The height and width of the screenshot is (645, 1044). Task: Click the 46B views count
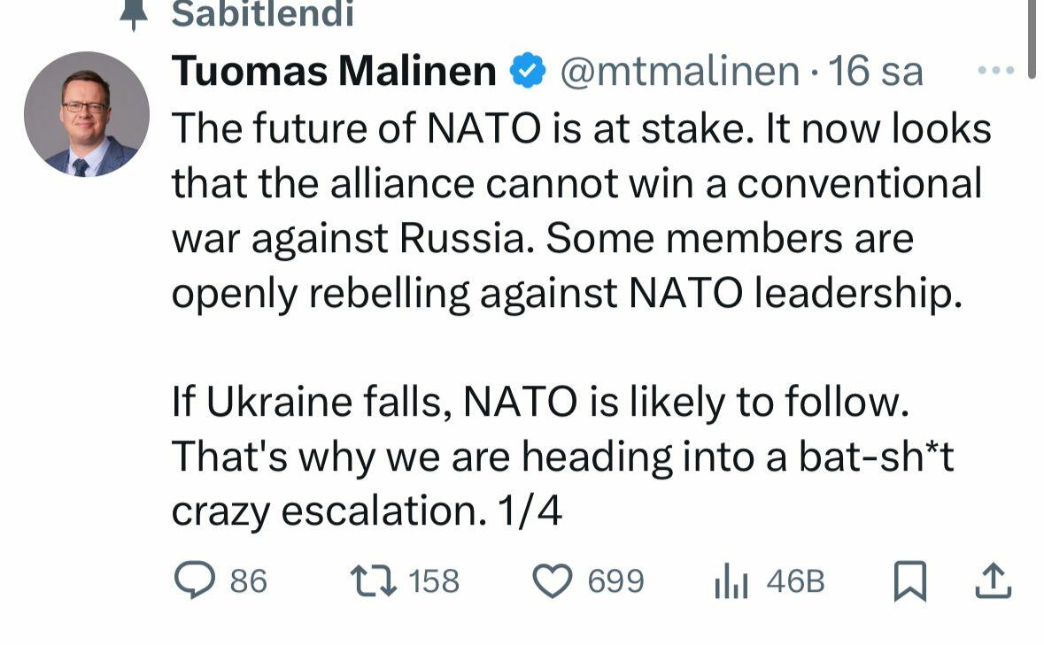796,581
